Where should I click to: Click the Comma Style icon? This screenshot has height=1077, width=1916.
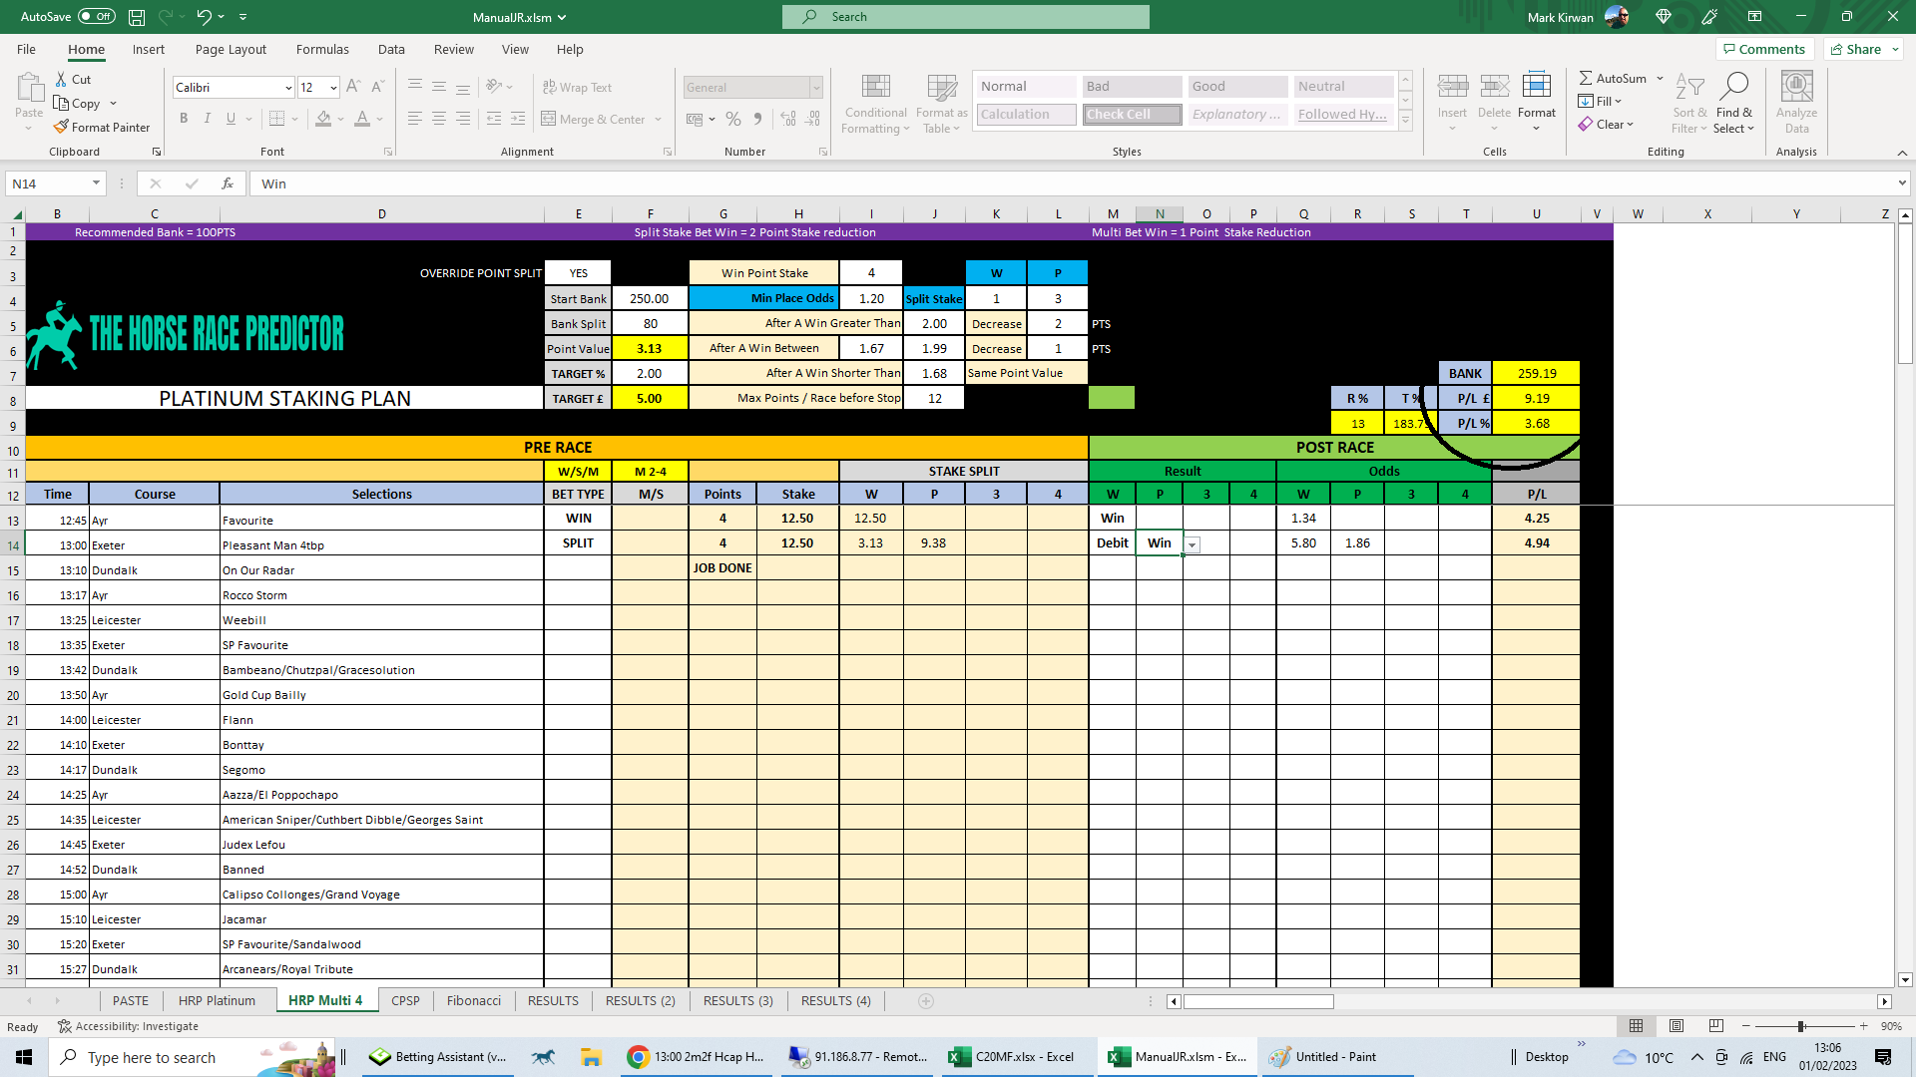758,119
